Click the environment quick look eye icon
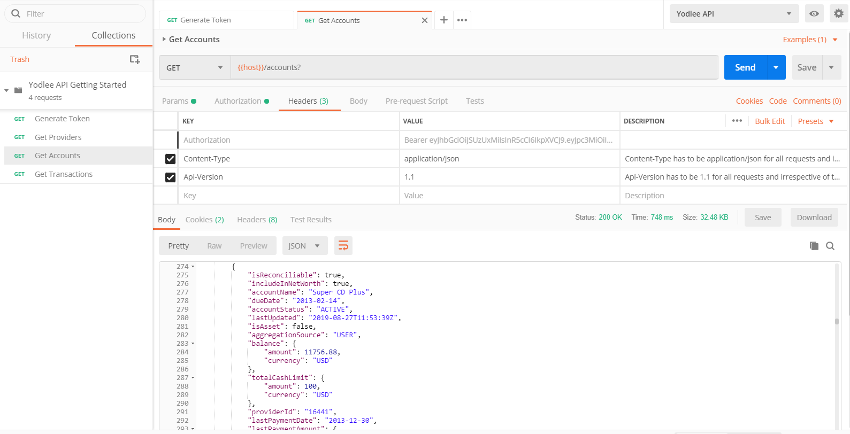Image resolution: width=850 pixels, height=434 pixels. coord(814,14)
